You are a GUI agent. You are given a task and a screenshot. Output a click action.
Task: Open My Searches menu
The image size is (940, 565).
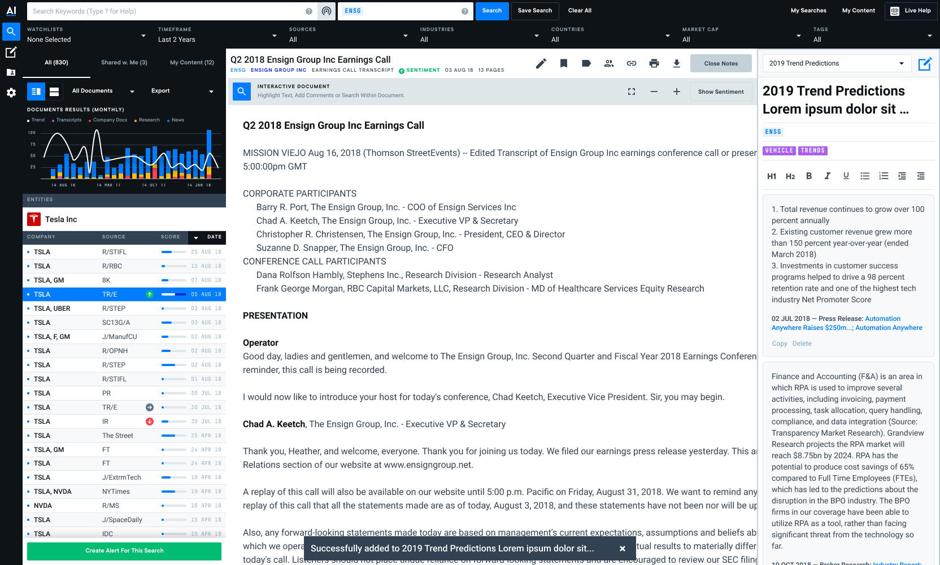[x=808, y=11]
